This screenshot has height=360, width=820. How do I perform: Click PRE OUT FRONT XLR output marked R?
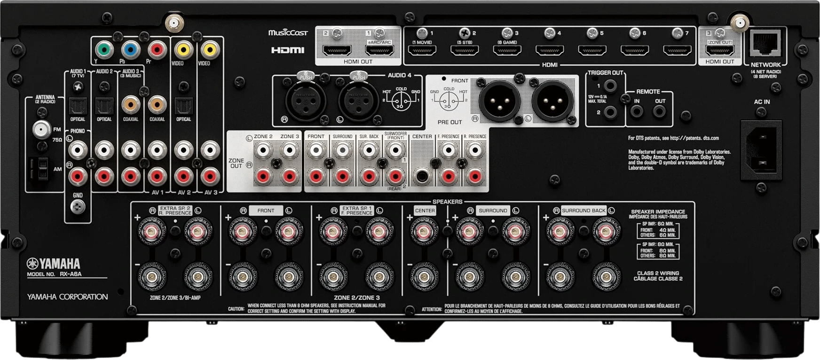point(499,100)
